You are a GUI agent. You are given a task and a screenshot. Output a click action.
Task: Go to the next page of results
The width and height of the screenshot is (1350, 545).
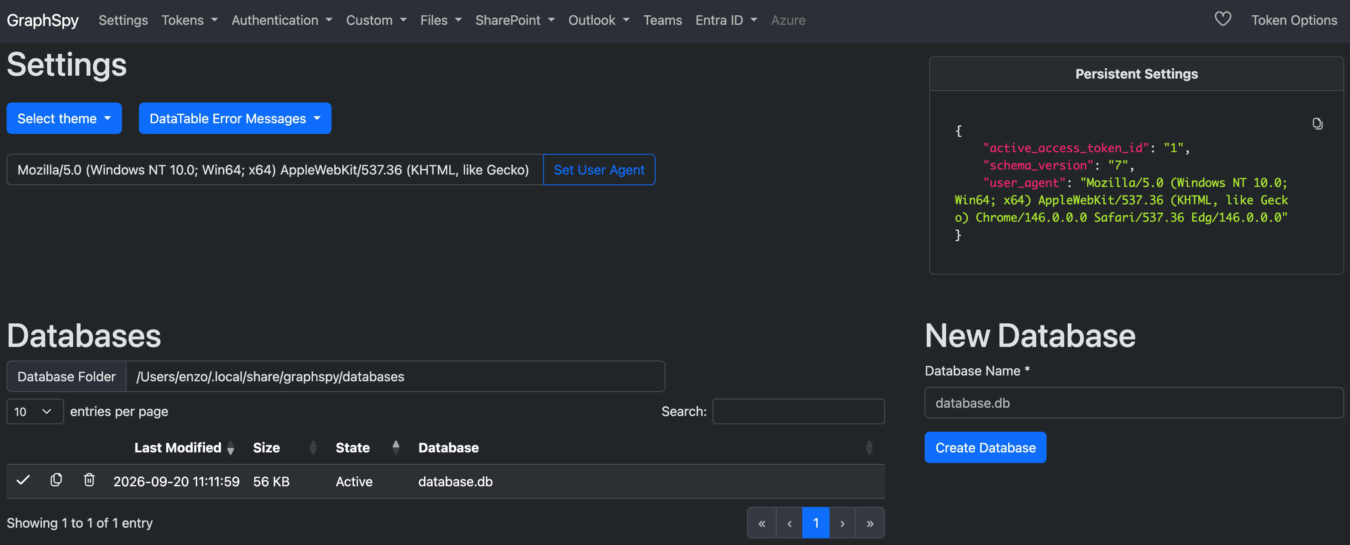(x=842, y=523)
